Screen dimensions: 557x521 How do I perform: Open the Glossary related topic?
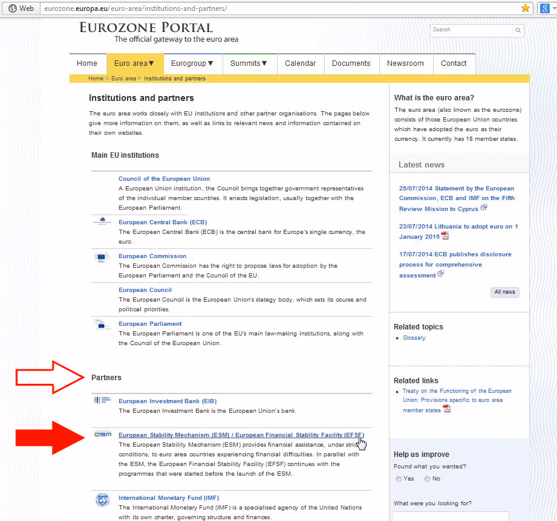[414, 337]
